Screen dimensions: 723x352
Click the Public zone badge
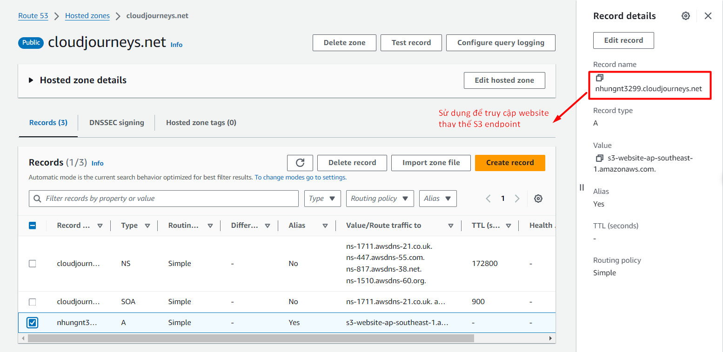(x=31, y=43)
